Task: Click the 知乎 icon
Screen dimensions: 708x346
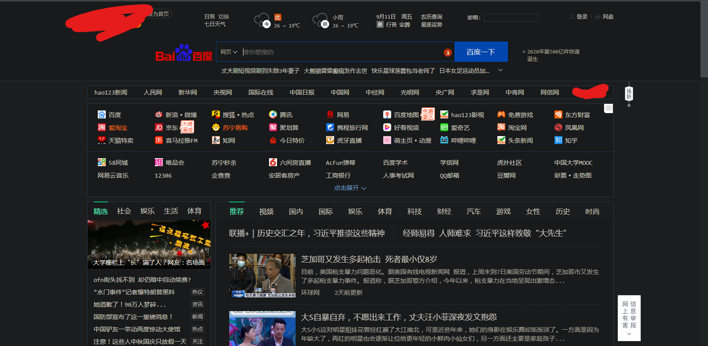Action: [558, 140]
